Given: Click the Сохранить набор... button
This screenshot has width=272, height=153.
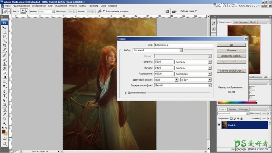Looking at the screenshot, I should [x=231, y=56].
